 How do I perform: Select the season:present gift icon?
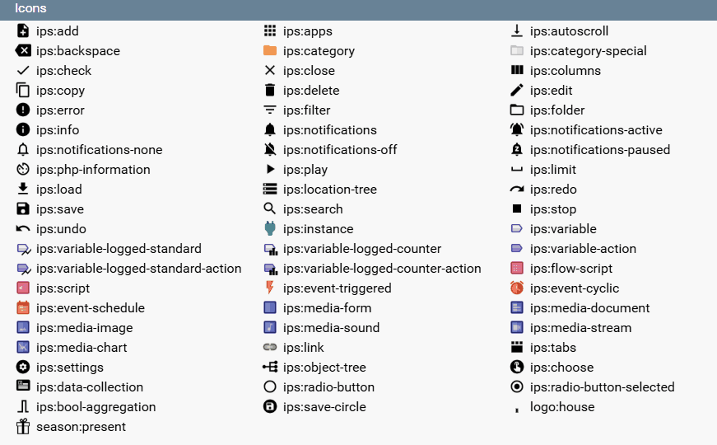tap(23, 427)
